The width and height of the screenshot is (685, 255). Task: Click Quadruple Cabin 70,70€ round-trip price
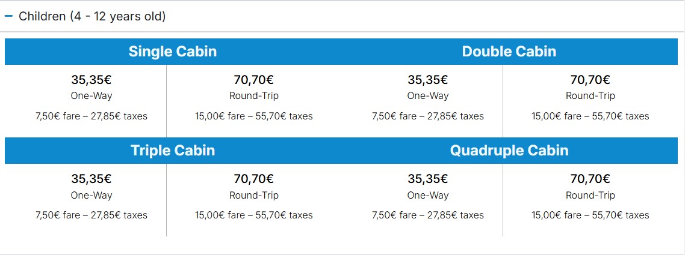pyautogui.click(x=590, y=179)
